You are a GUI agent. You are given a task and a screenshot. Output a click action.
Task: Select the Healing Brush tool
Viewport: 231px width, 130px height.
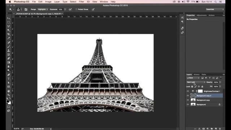9,43
